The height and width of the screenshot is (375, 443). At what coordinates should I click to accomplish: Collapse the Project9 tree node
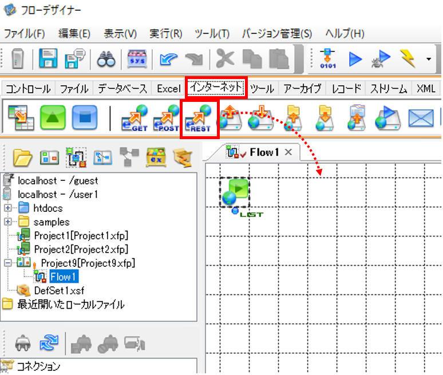pyautogui.click(x=8, y=263)
